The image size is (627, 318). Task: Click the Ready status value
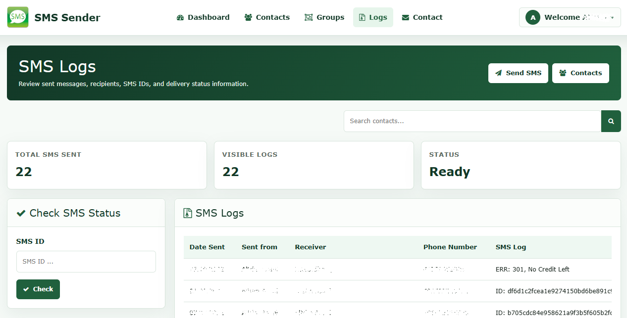(450, 172)
